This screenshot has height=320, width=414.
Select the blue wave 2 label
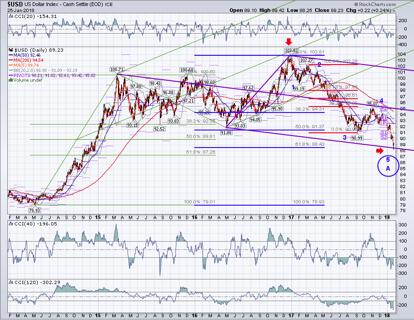(319, 65)
